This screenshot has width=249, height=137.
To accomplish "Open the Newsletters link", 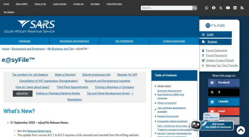I will click(75, 100).
